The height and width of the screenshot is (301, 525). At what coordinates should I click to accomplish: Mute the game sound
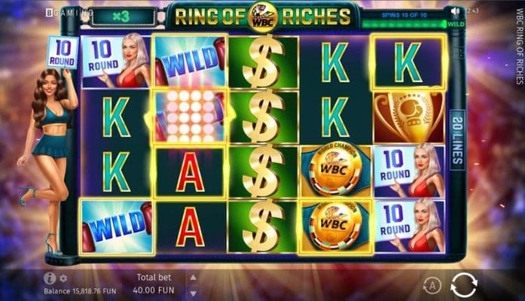click(455, 11)
